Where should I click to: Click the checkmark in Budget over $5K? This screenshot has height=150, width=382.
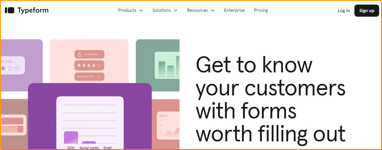(x=99, y=77)
